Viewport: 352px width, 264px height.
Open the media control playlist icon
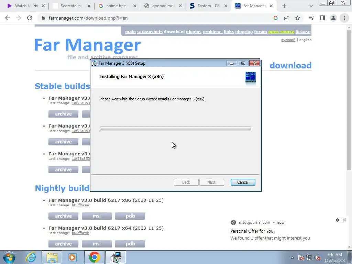[x=311, y=18]
